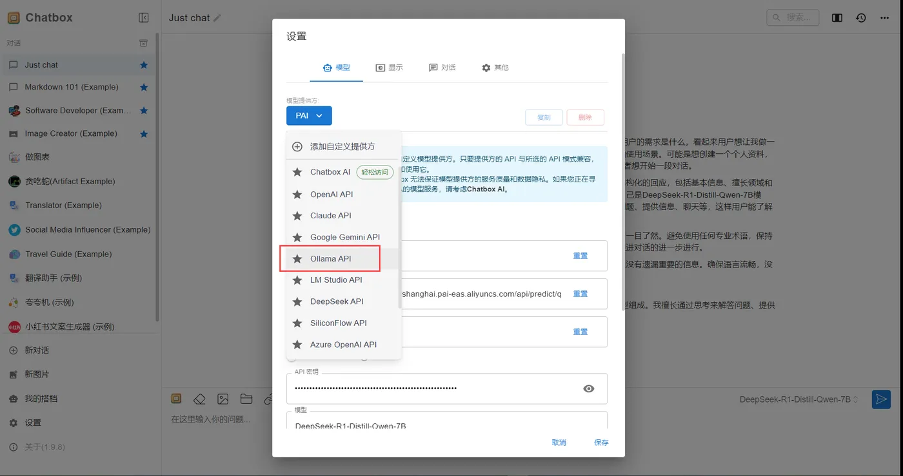Open Travel Guide (Example) conversation
903x476 pixels.
point(78,254)
